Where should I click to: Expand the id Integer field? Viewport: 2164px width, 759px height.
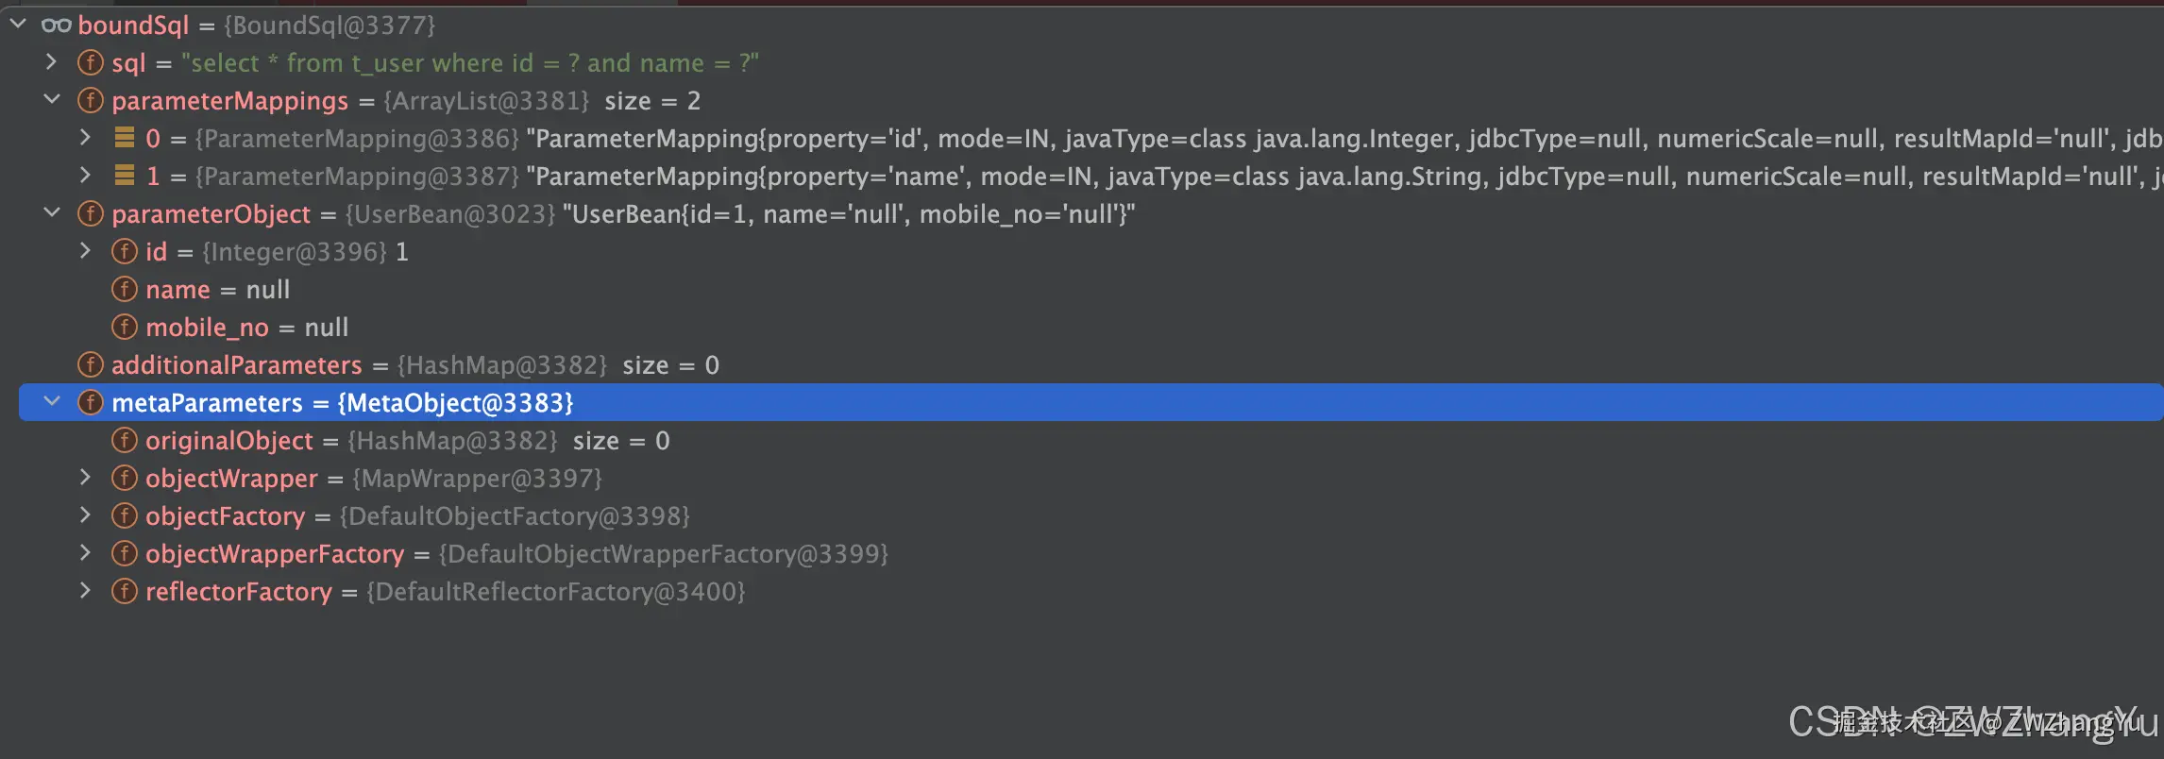click(x=86, y=251)
